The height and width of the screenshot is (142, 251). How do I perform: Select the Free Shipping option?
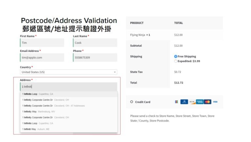[176, 56]
